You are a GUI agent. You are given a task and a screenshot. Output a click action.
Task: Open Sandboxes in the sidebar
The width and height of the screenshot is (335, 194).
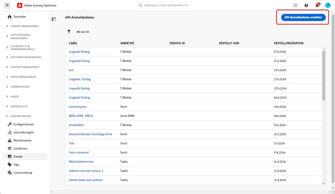click(21, 149)
